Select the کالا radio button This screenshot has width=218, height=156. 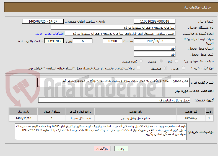(176, 61)
